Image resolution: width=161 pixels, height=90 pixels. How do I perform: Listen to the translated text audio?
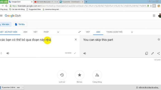coord(85,53)
